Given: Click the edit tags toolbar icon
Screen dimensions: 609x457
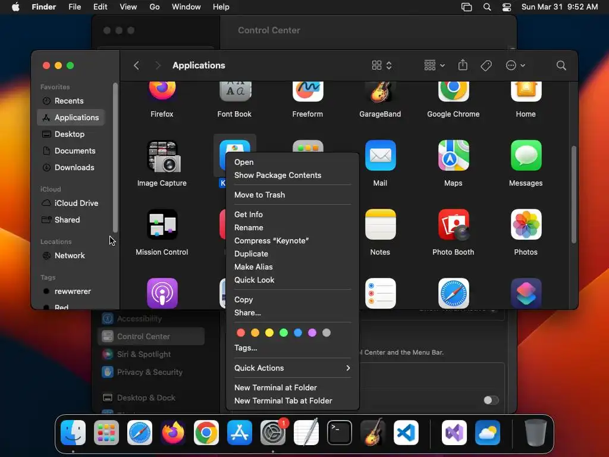Looking at the screenshot, I should click(x=486, y=65).
